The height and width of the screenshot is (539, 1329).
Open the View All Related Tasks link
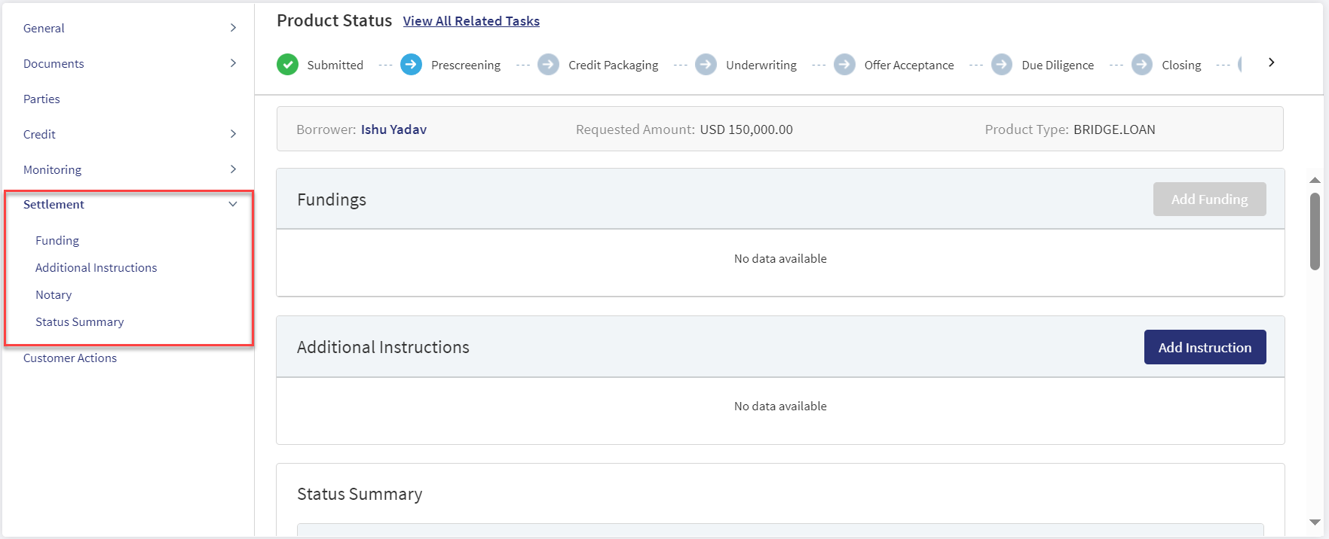tap(471, 21)
